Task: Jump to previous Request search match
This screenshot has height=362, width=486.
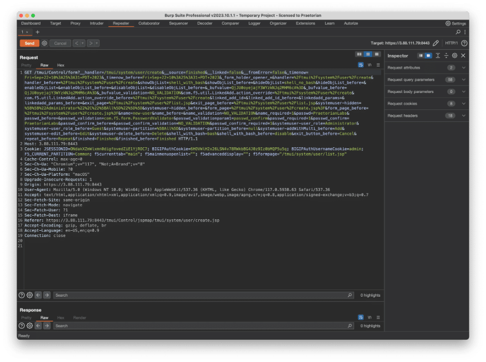Action: coord(38,295)
